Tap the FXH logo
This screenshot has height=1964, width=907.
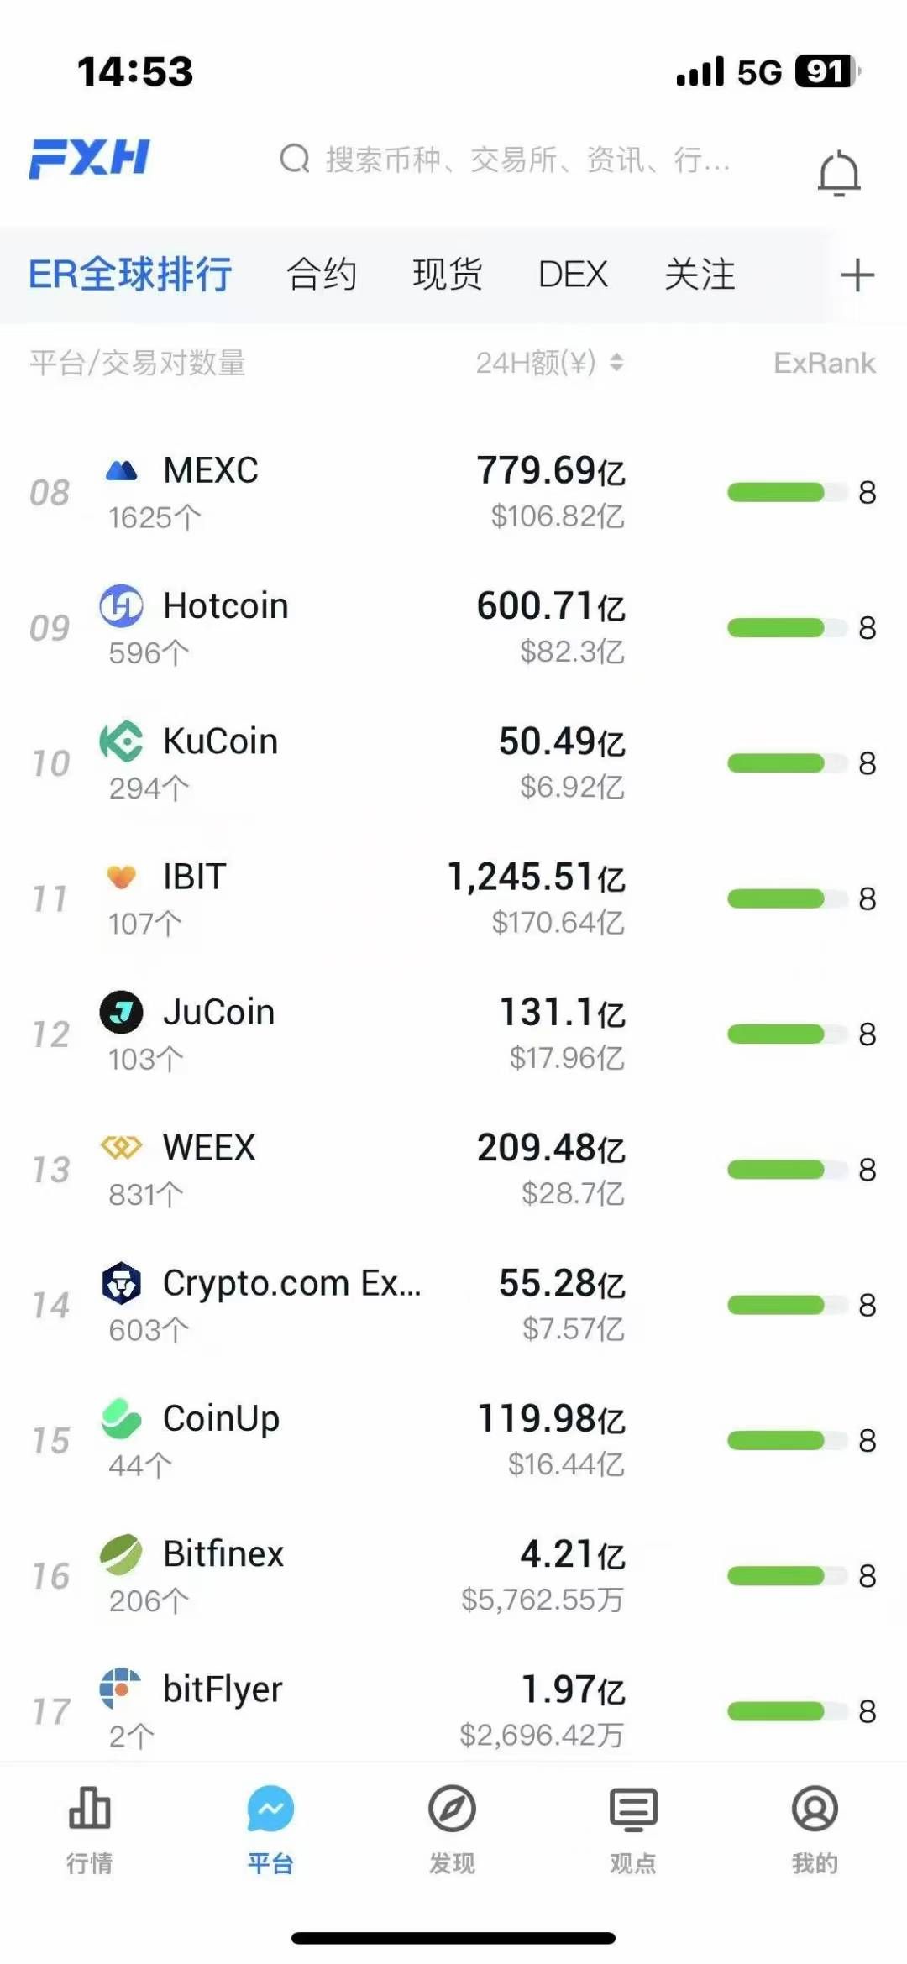click(90, 158)
